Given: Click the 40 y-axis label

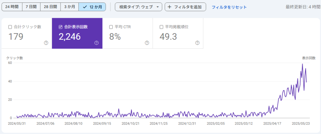Looking at the screenshot, I should click(10, 81).
